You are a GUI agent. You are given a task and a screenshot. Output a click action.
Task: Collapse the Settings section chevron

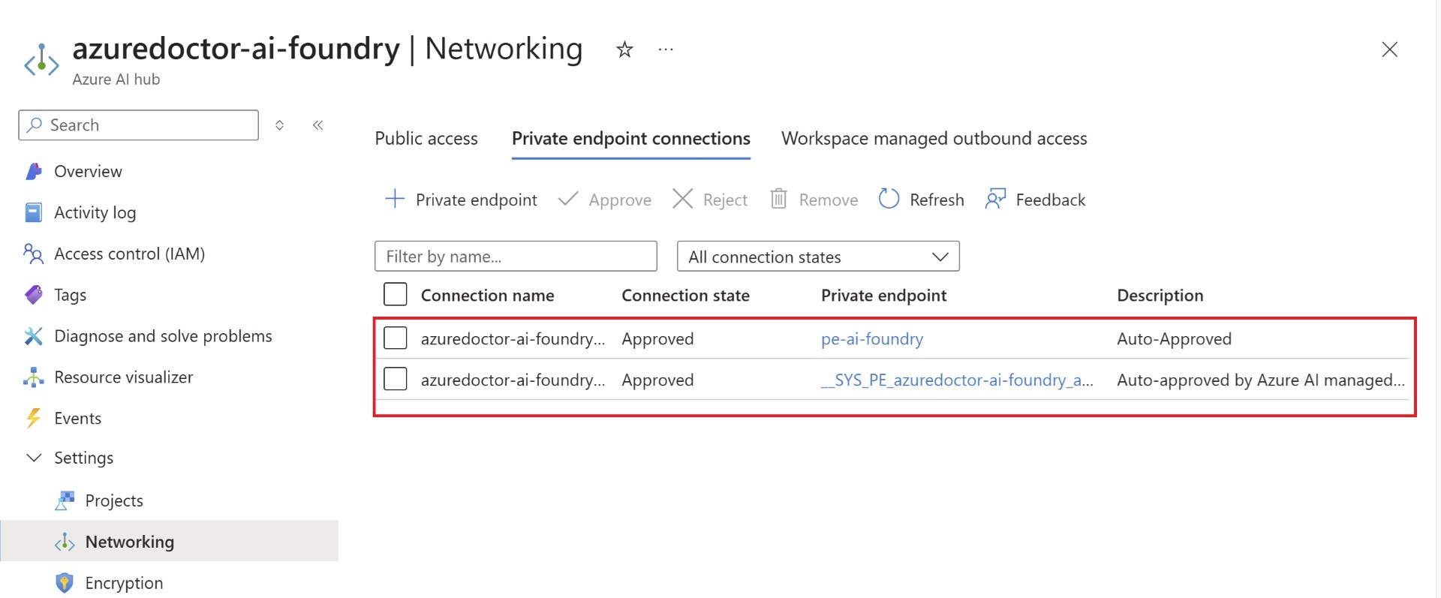pos(34,458)
